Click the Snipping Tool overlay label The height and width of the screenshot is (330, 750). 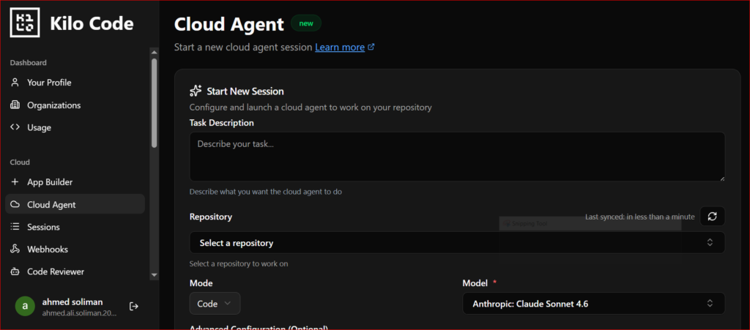tap(530, 223)
